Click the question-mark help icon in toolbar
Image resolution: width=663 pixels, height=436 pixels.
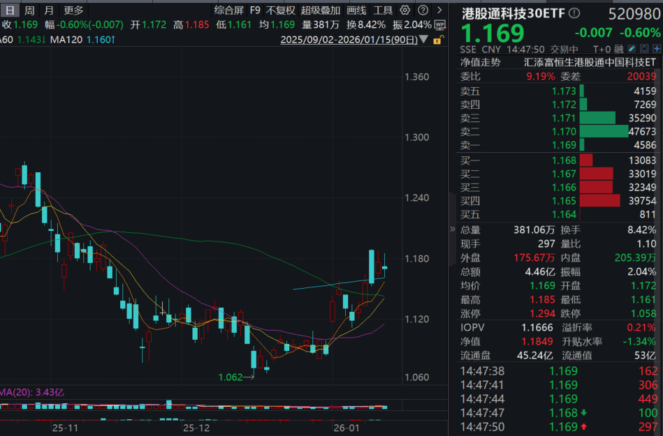423,11
